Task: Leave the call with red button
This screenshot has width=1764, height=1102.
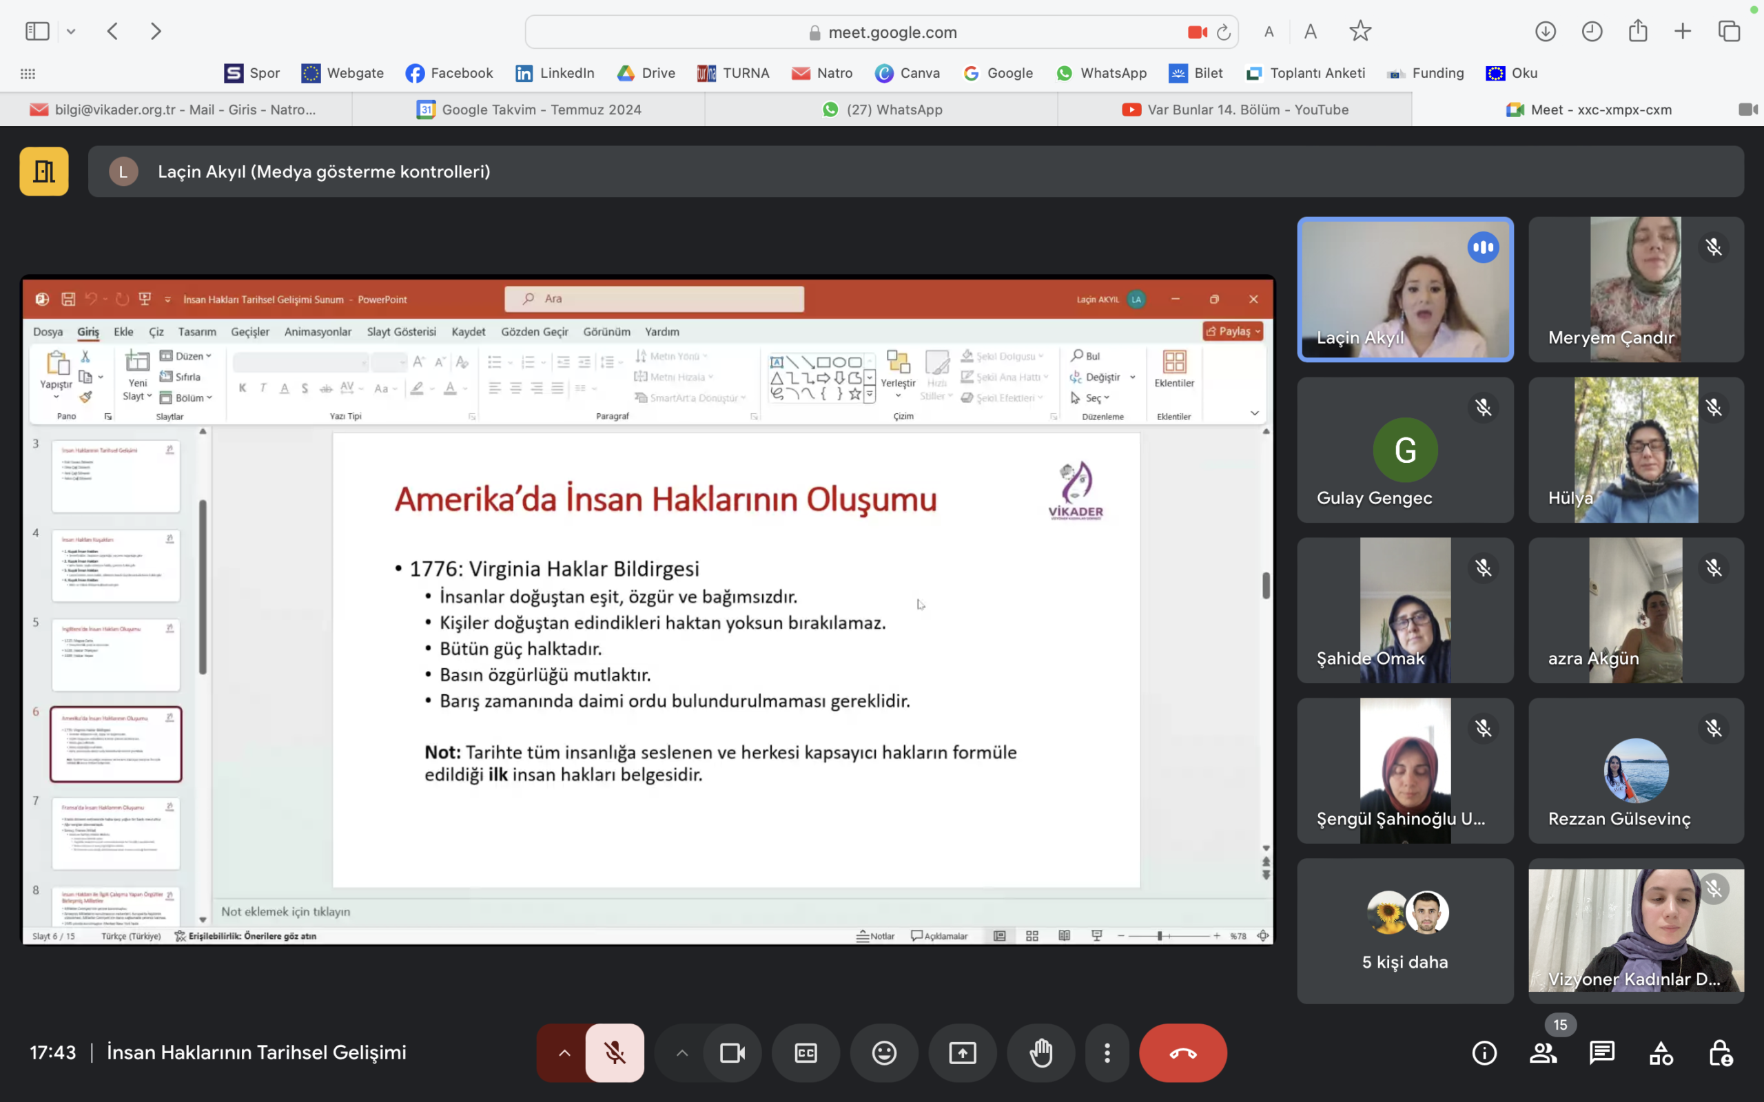Action: tap(1182, 1053)
